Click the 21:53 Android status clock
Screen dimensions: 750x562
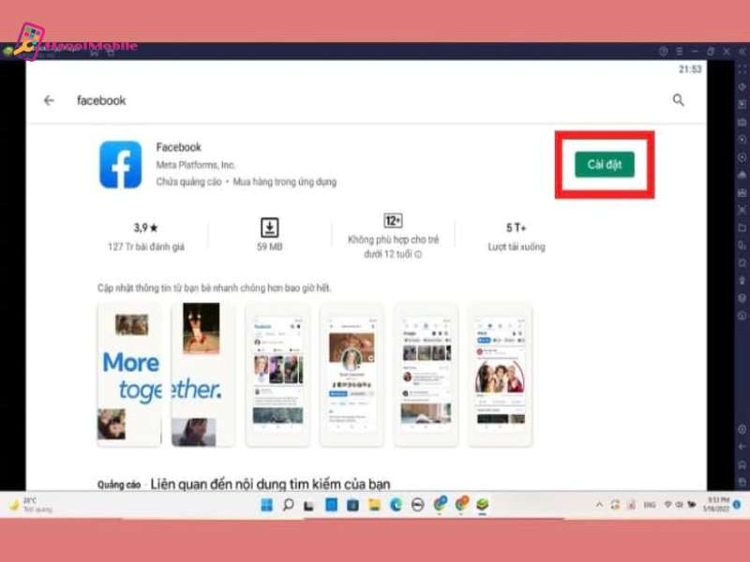(690, 69)
